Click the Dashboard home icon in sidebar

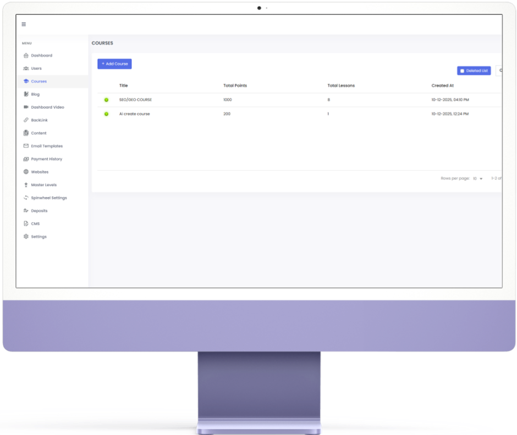pos(26,55)
